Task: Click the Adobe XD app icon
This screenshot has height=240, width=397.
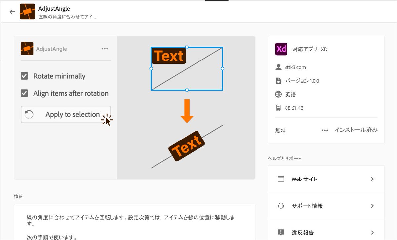Action: (281, 49)
